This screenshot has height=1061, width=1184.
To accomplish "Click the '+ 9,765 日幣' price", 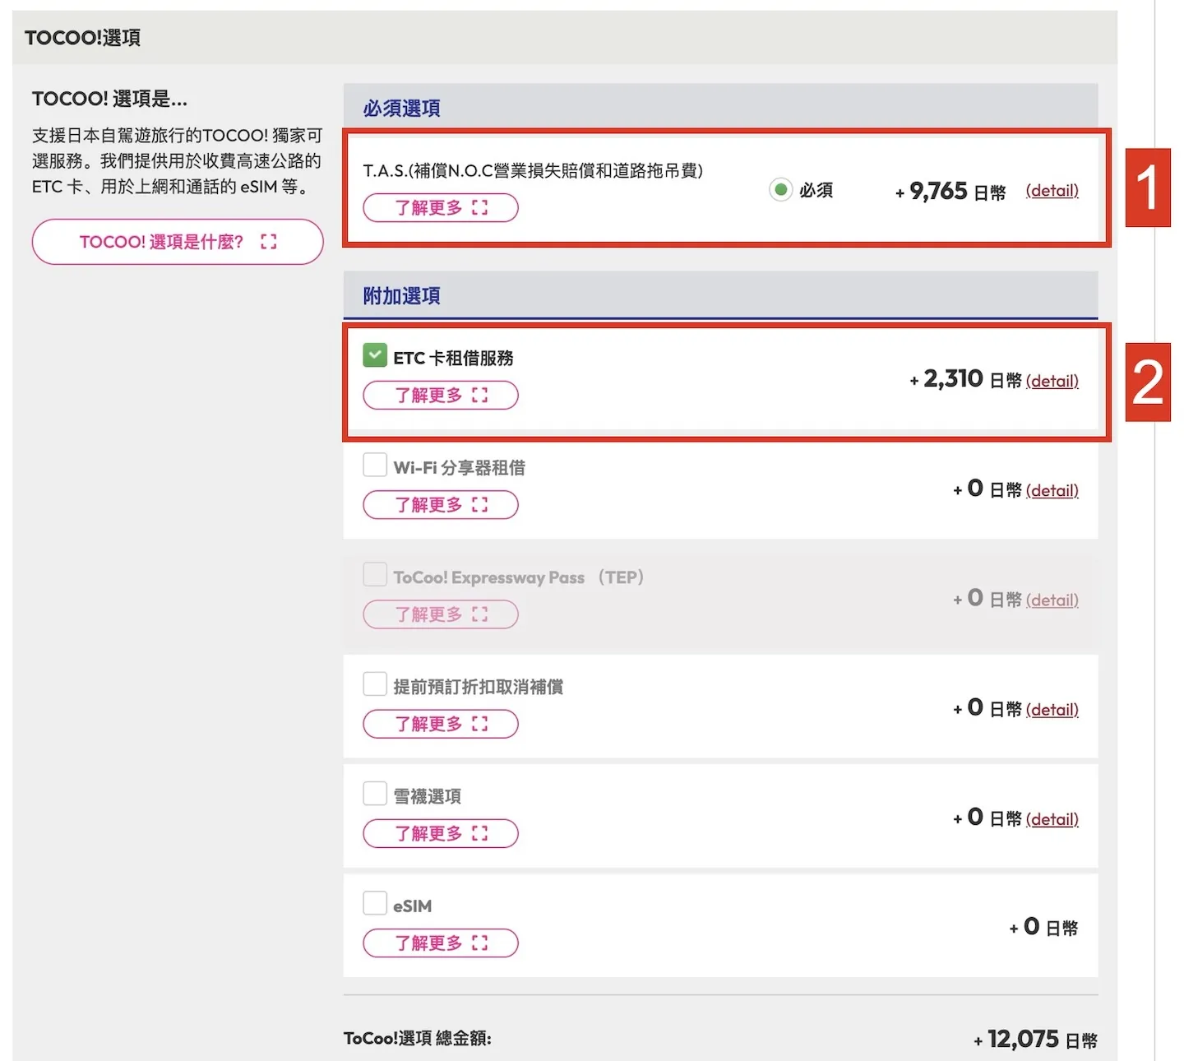I will (950, 191).
